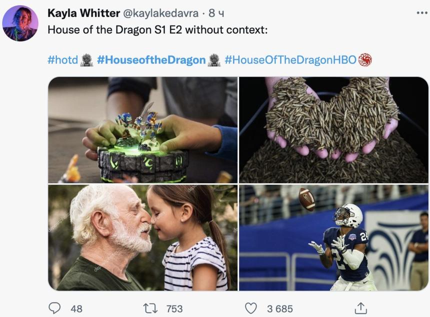430x317 pixels.
Task: Click the reply speech bubble icon
Action: coord(54,308)
